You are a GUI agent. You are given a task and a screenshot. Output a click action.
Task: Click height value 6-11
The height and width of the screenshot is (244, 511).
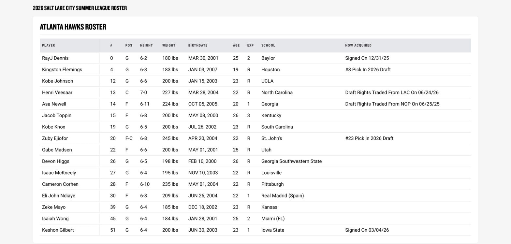pos(145,104)
